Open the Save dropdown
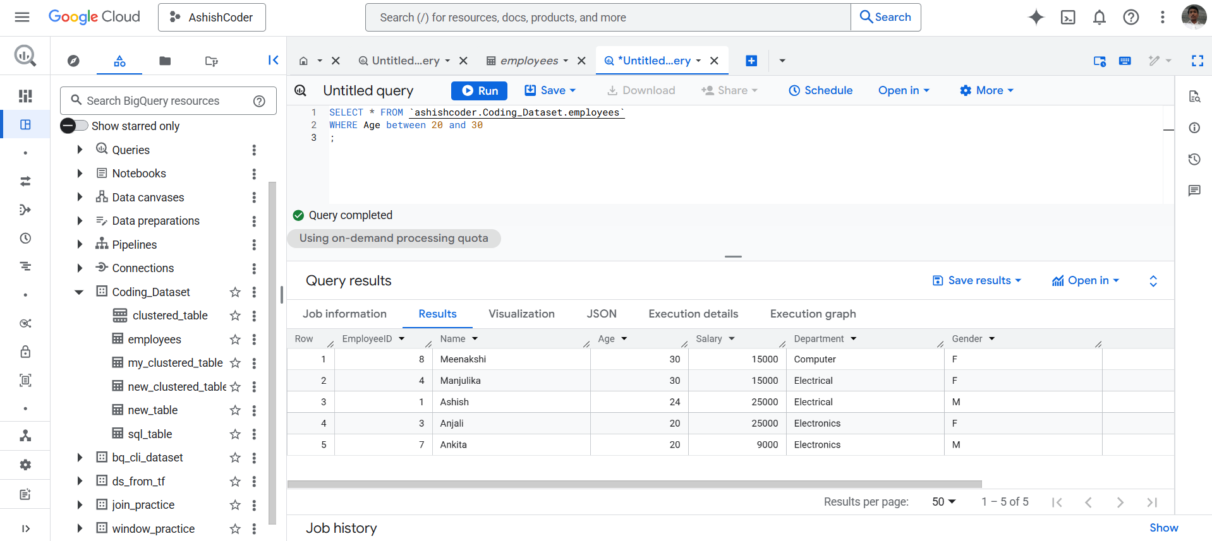1212x541 pixels. [550, 90]
